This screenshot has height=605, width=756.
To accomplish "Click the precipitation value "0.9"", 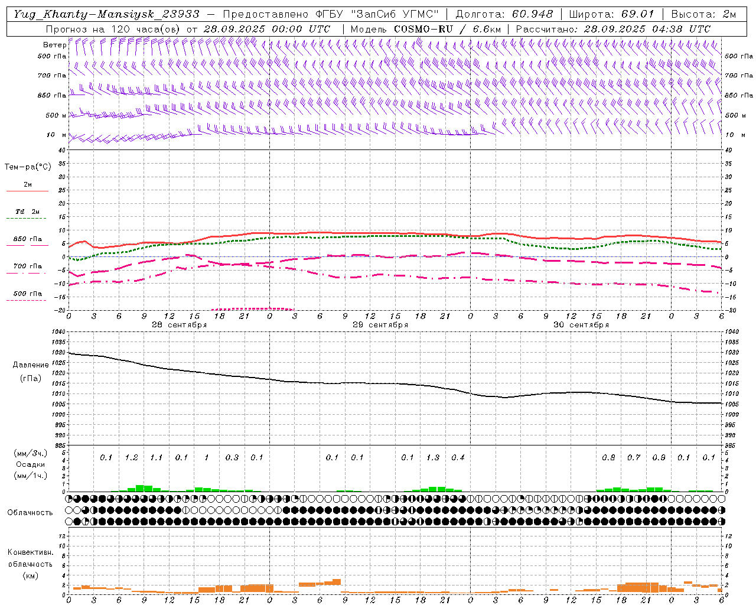I will (659, 457).
